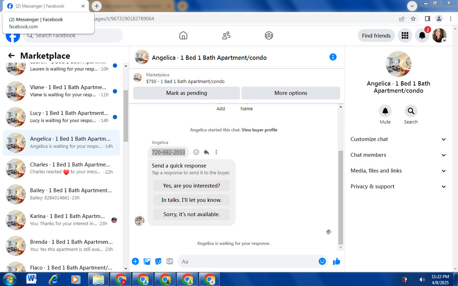This screenshot has height=286, width=458.
Task: Expand Customize chat section
Action: click(399, 139)
